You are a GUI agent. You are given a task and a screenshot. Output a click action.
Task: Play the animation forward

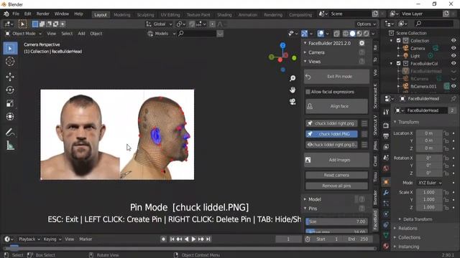[x=193, y=239]
